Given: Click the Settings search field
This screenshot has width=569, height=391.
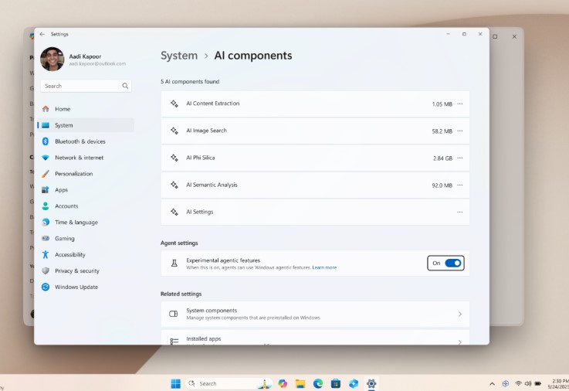Looking at the screenshot, I should click(x=81, y=86).
